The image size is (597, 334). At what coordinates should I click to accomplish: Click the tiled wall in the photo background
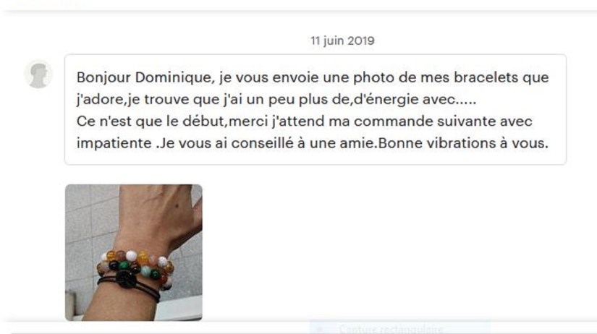[x=88, y=228]
